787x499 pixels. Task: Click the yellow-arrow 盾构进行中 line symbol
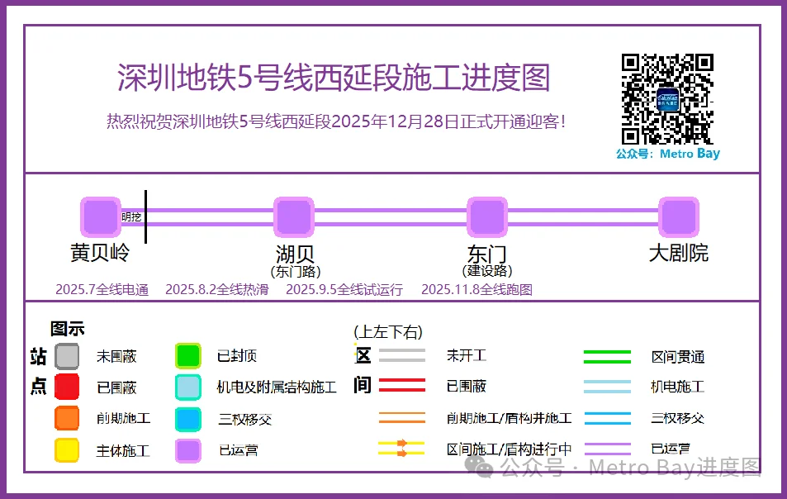[x=401, y=449]
